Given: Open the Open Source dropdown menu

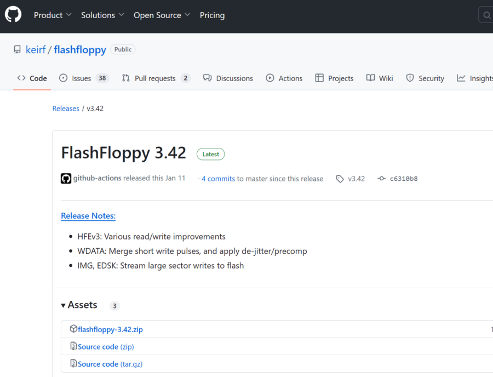Looking at the screenshot, I should (162, 15).
